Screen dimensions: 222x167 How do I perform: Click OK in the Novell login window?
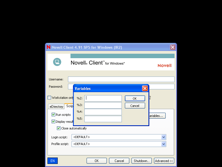(97, 161)
